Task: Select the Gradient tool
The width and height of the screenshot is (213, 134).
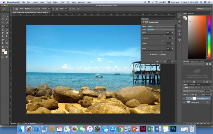Action: (x=7, y=33)
